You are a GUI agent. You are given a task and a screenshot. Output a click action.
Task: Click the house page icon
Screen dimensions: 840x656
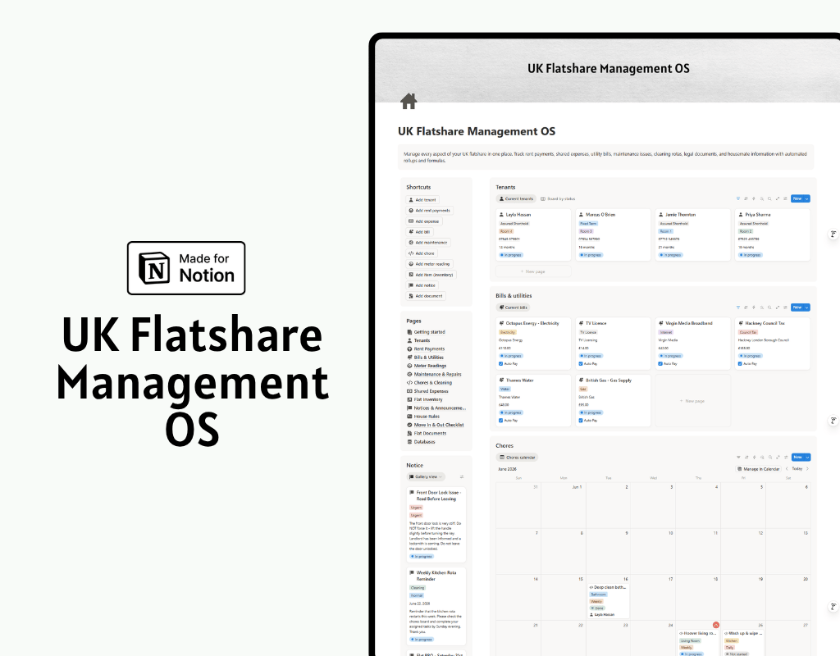[409, 101]
